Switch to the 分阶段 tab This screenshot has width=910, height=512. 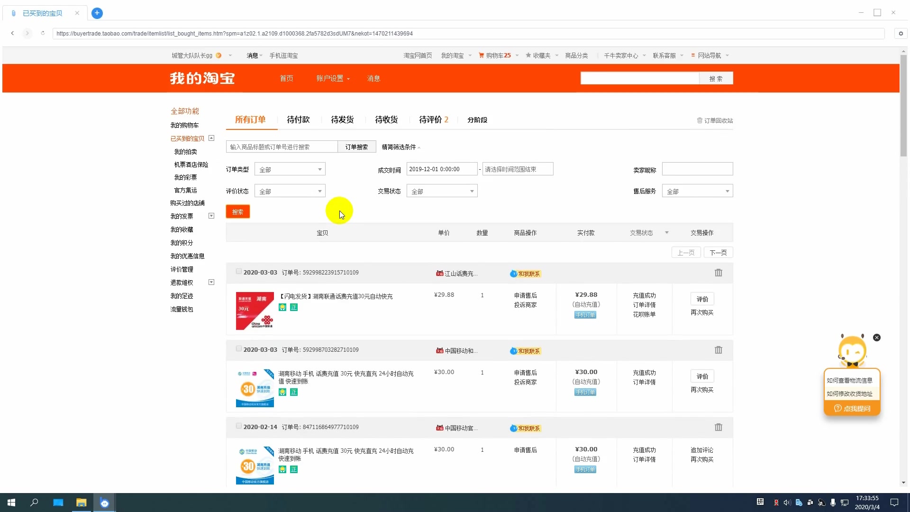coord(477,120)
